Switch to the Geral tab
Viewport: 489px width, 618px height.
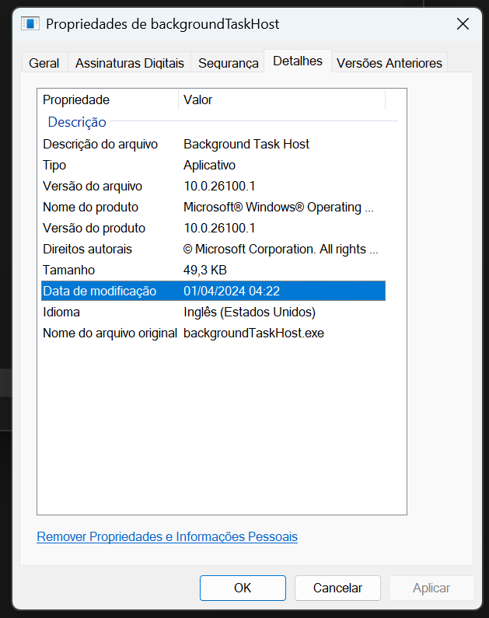click(44, 63)
